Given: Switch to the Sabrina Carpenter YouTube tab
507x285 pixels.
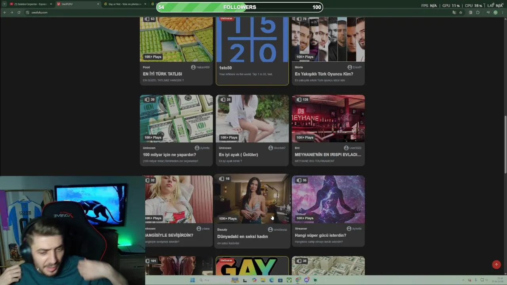Looking at the screenshot, I should [31, 4].
